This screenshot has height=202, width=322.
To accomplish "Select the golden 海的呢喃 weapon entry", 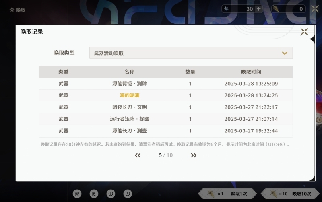I will pyautogui.click(x=129, y=95).
